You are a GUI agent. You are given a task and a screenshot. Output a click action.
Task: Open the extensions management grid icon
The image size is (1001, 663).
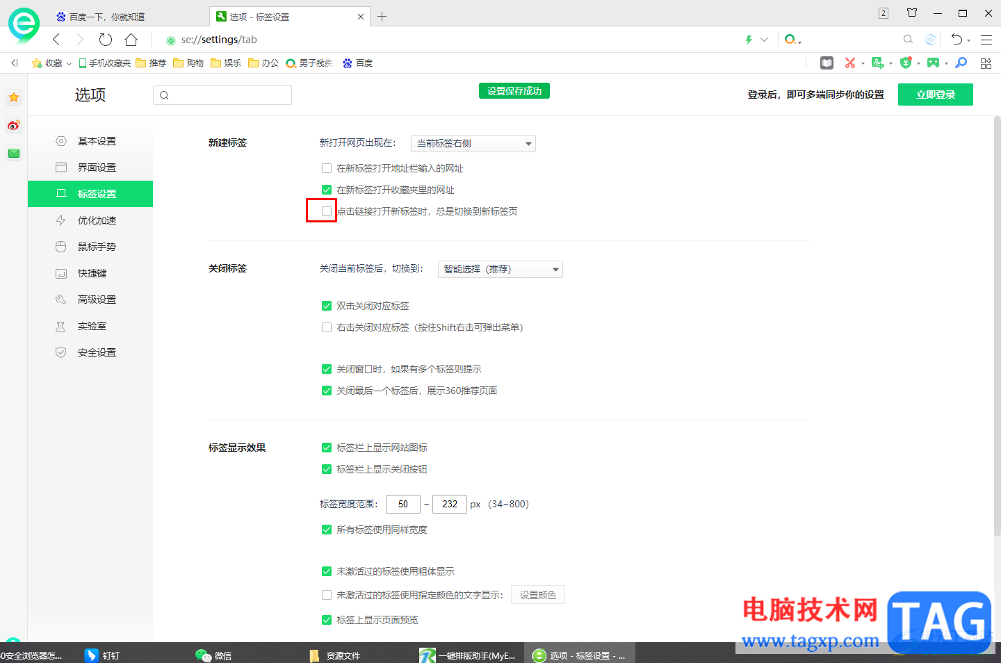pos(986,63)
